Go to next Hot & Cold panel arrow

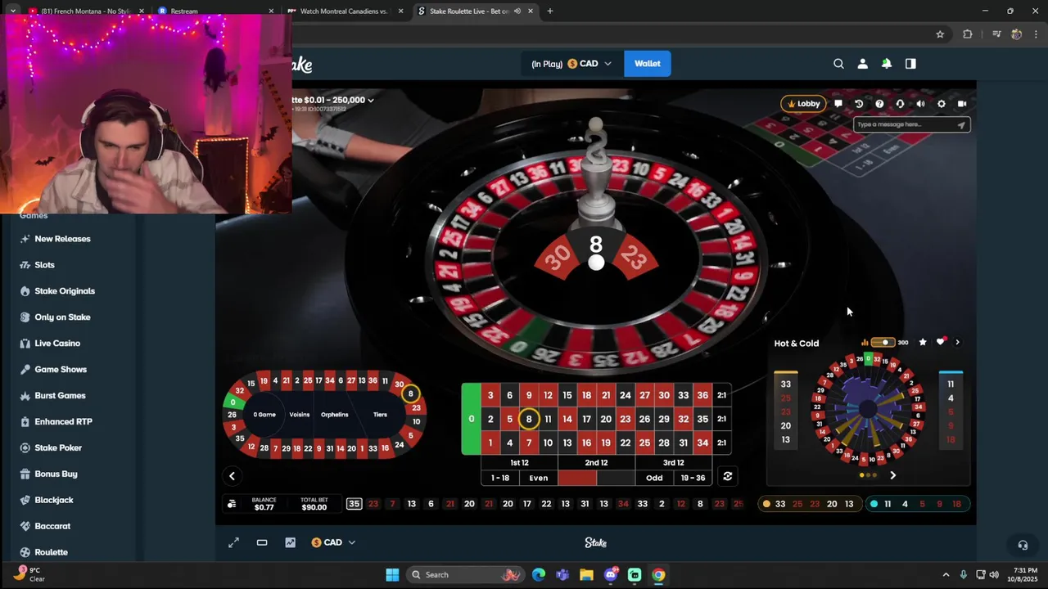pos(957,342)
